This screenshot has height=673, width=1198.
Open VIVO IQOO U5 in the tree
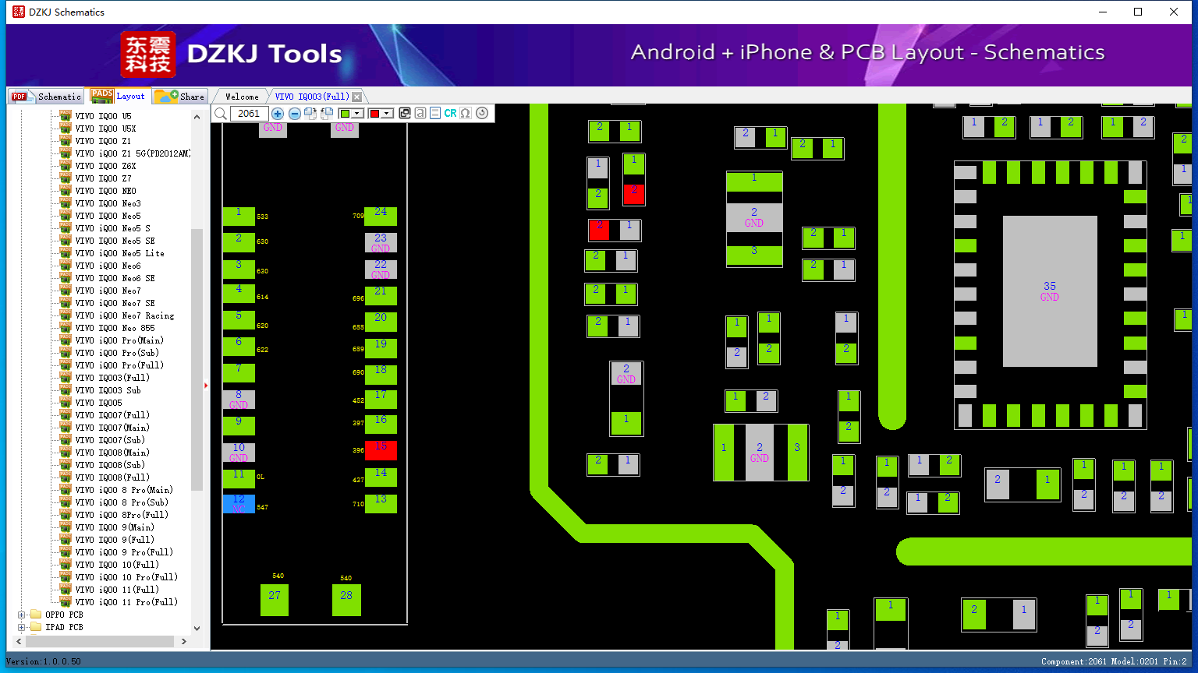pos(103,116)
